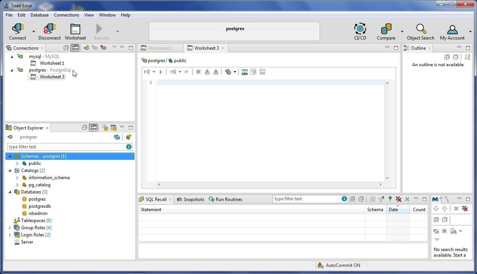
Task: Open the Window menu
Action: 107,15
